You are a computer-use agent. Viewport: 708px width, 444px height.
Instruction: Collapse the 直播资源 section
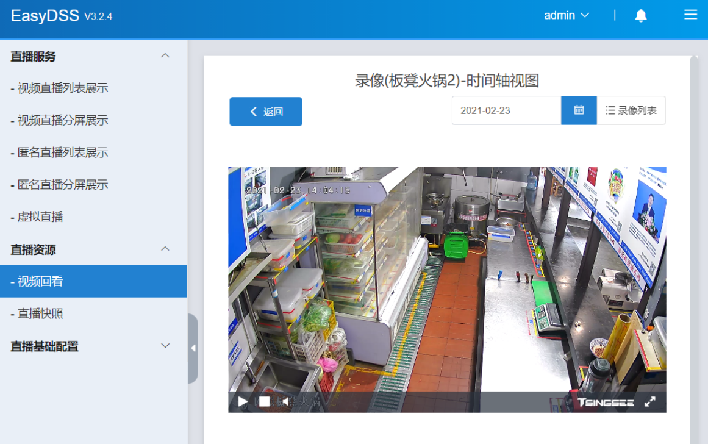click(x=165, y=249)
